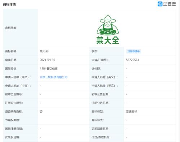Click the 国际分类 label
180x142 pixels.
pyautogui.click(x=11, y=69)
